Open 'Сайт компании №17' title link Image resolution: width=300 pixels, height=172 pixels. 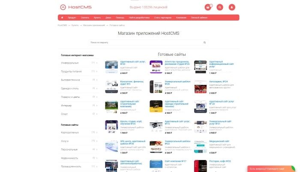[175, 161]
